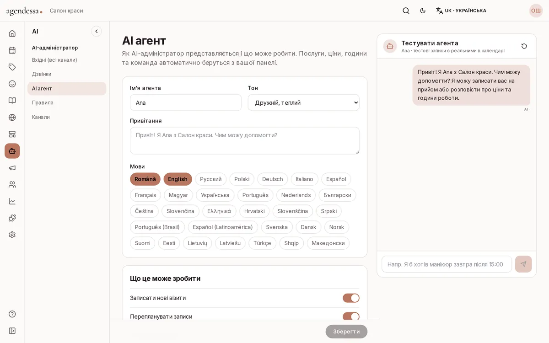549x343 pixels.
Task: Click the agendessa logo link
Action: click(x=24, y=11)
